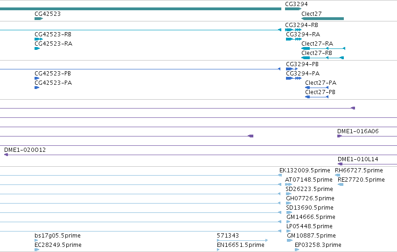
Task: Click the EN16651.5prime EST label
Action: click(241, 245)
